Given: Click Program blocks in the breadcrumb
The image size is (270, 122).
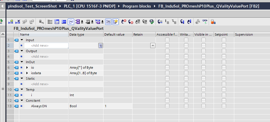Looking at the screenshot, I should pos(137,6).
